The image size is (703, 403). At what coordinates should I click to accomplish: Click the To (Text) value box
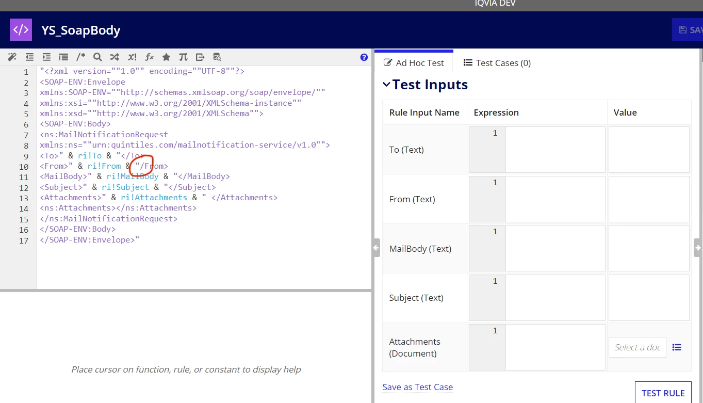coord(649,150)
